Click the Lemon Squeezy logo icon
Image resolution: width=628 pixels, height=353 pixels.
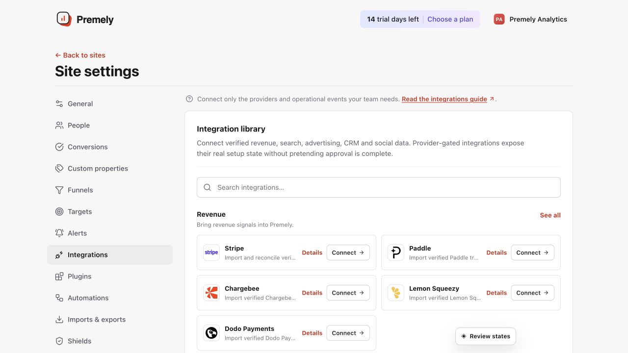(396, 293)
